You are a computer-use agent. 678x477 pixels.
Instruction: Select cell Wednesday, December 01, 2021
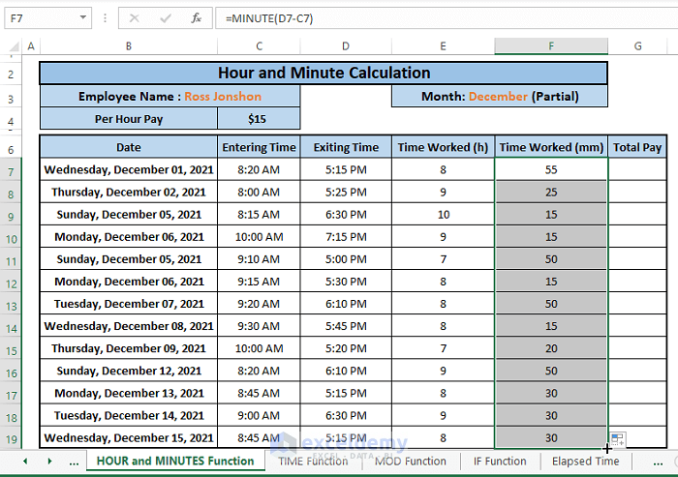coord(129,169)
